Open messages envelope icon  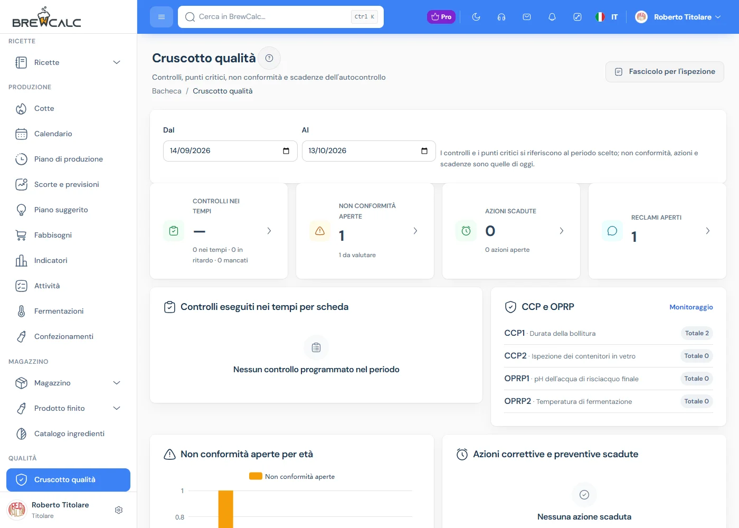(527, 17)
